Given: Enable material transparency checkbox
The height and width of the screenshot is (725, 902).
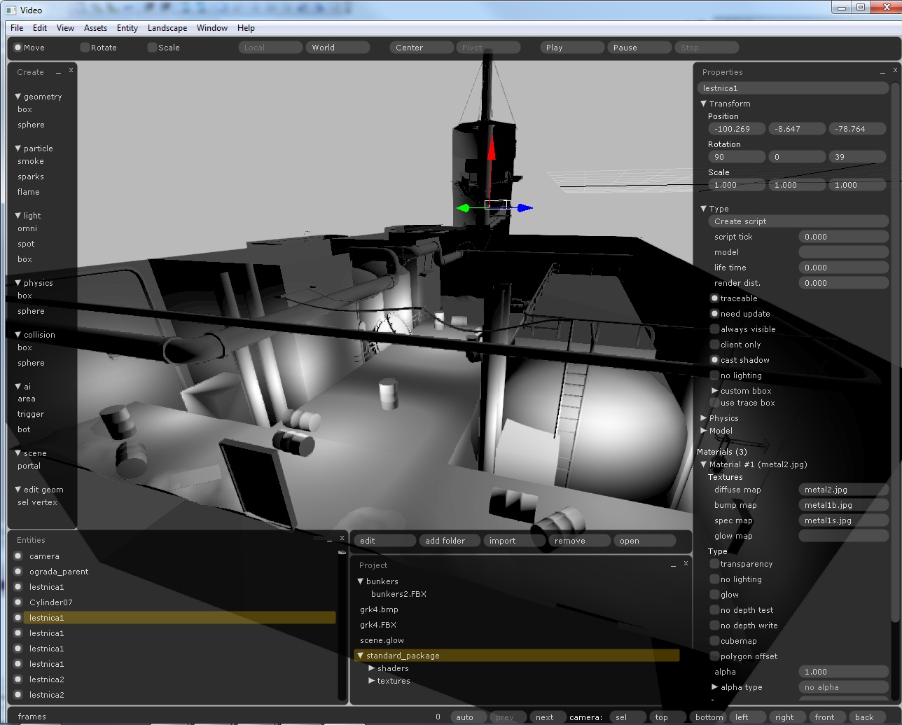Looking at the screenshot, I should [x=714, y=564].
